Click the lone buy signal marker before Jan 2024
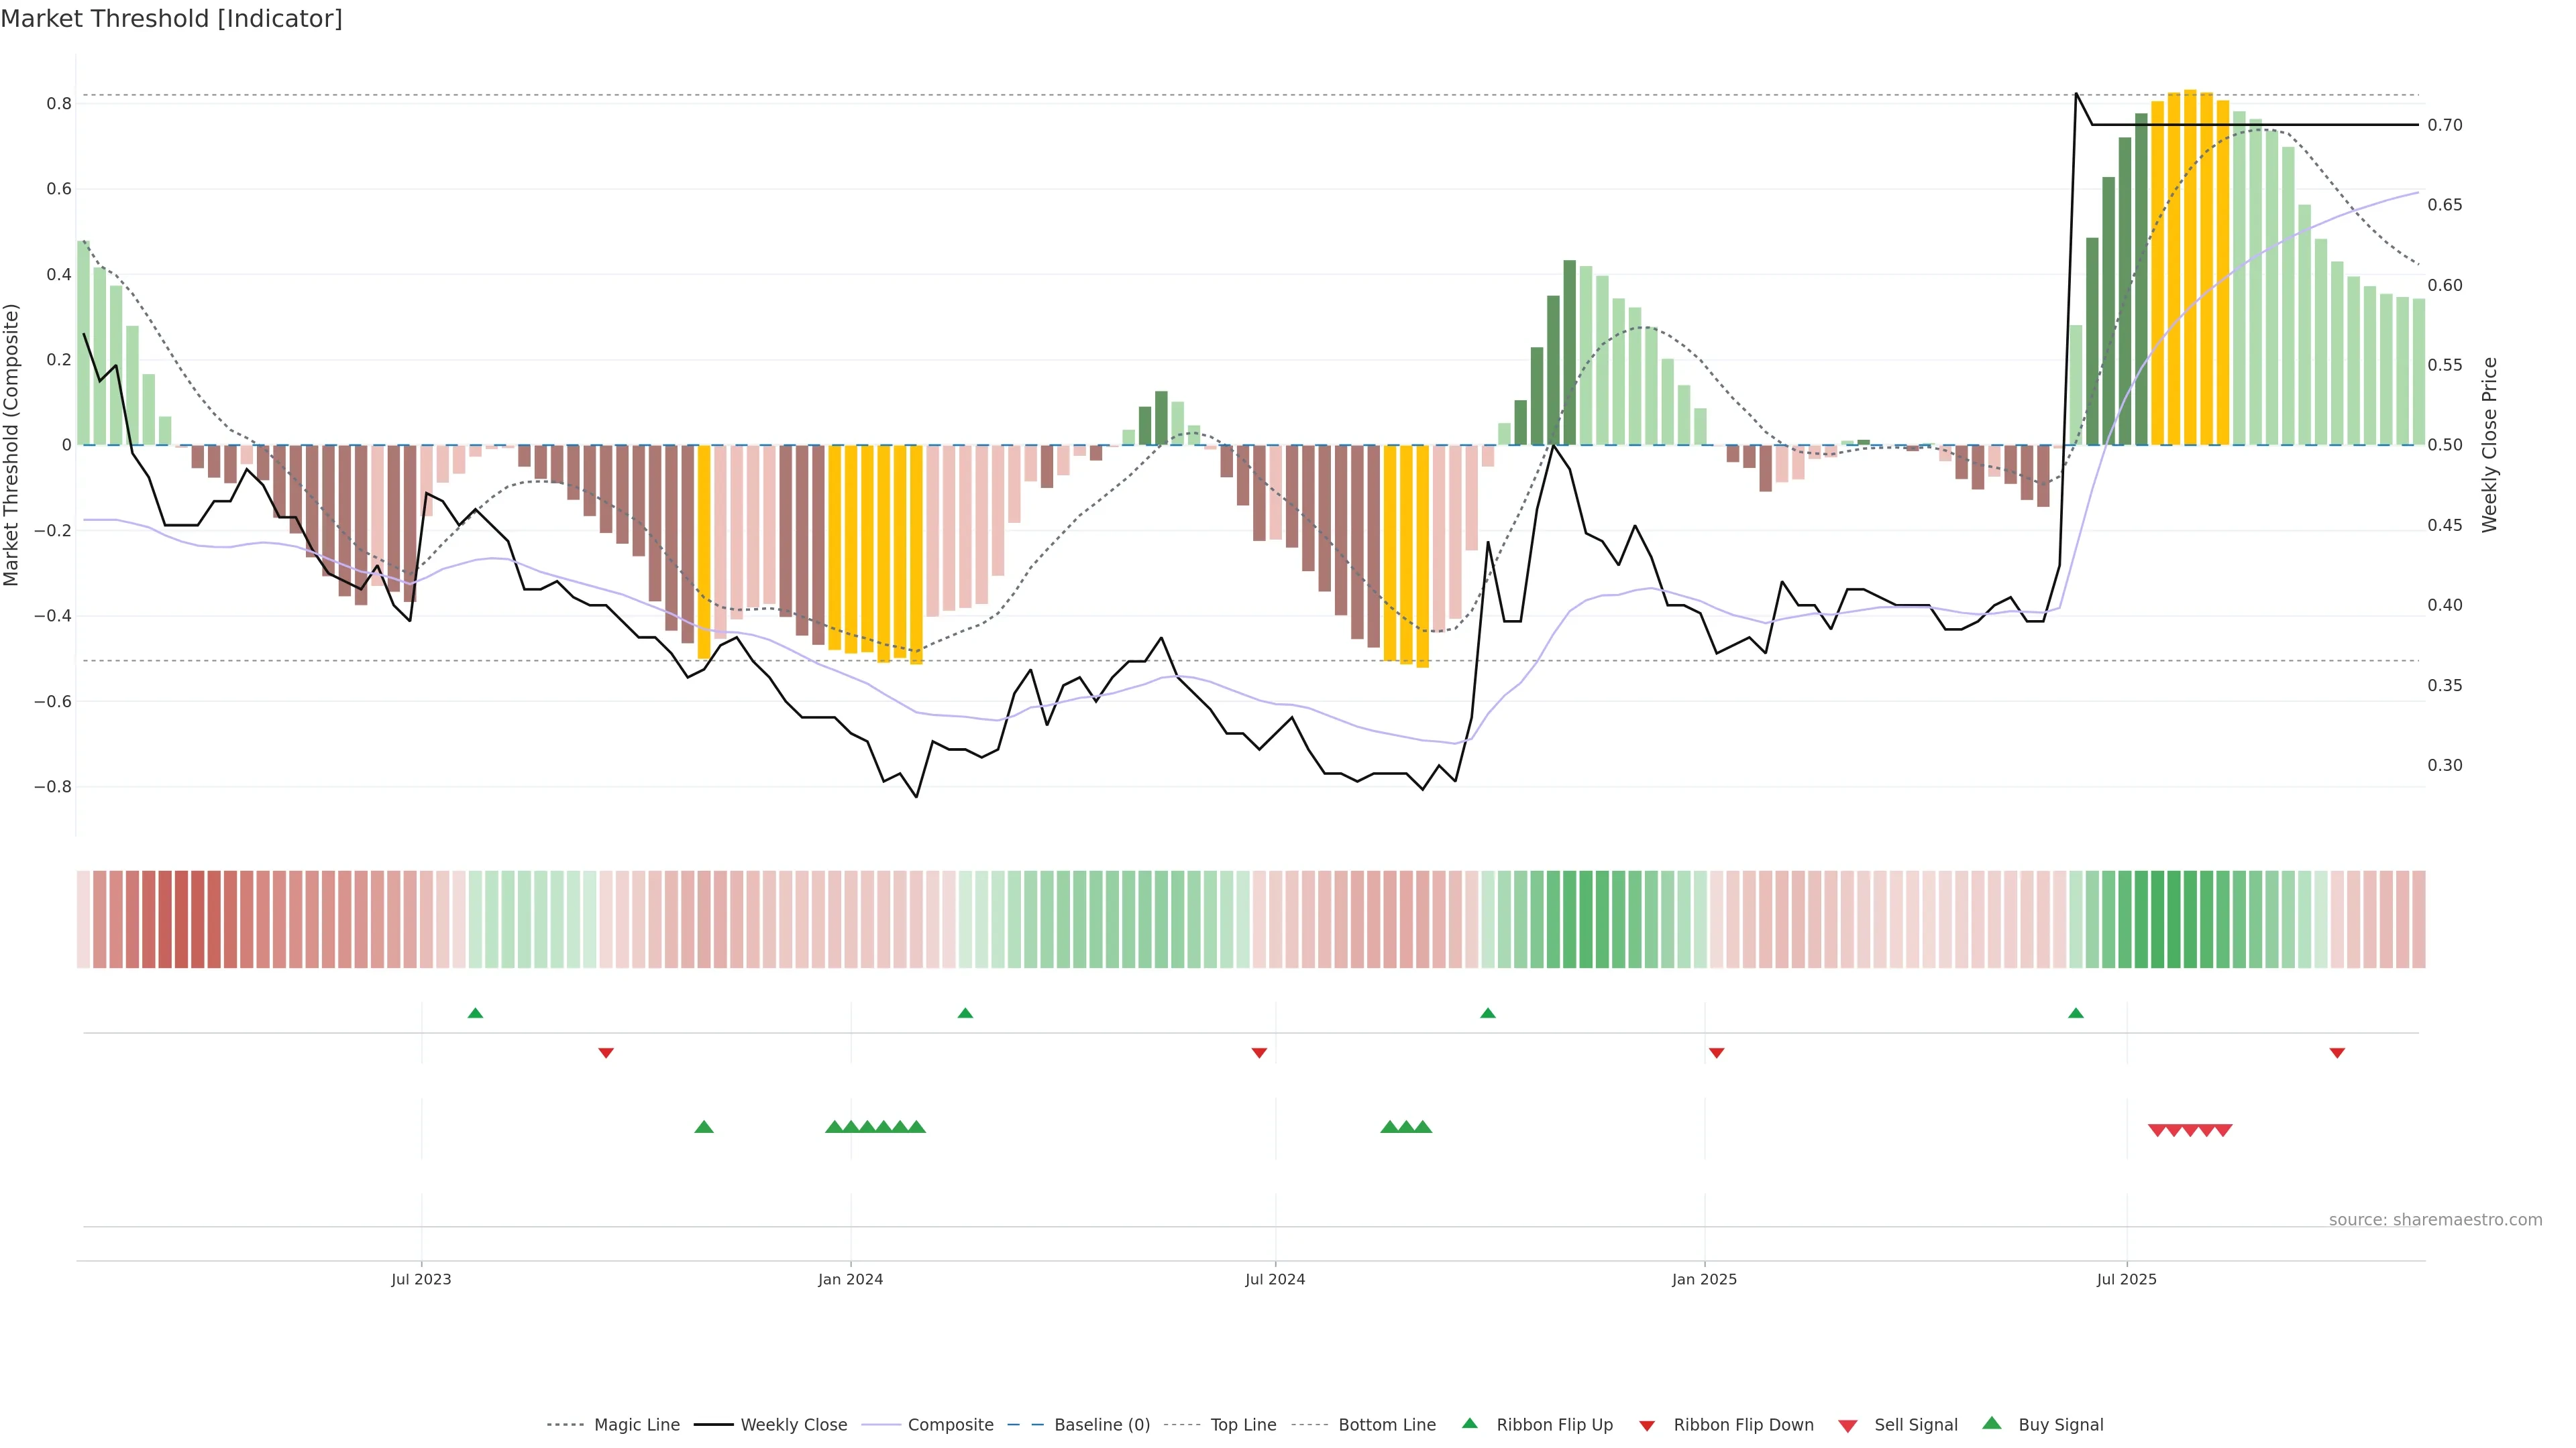Viewport: 2576px width, 1448px height. [704, 1127]
